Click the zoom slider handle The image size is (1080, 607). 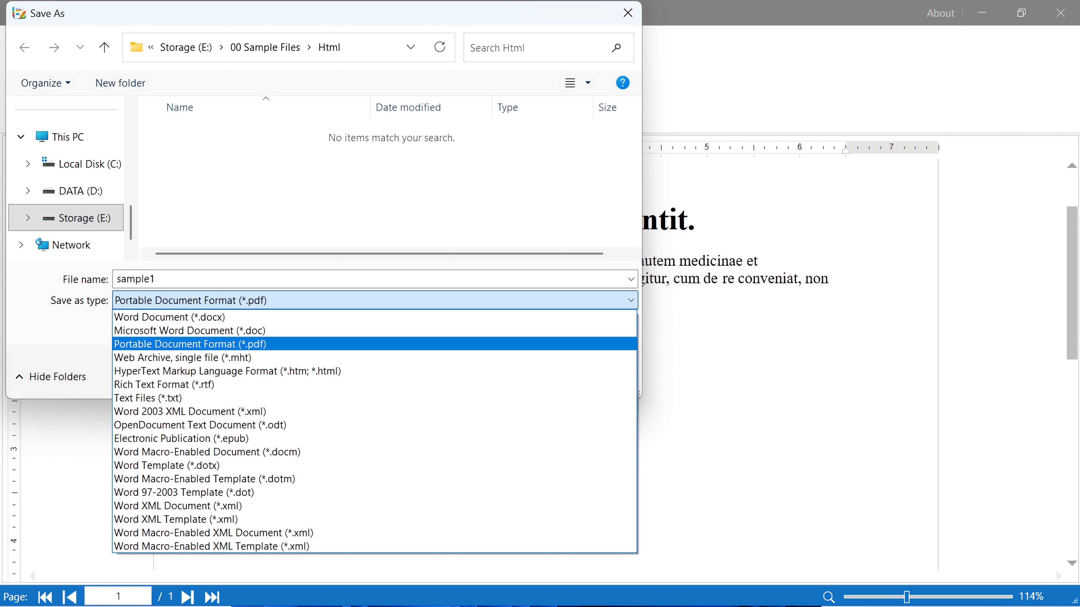(906, 597)
